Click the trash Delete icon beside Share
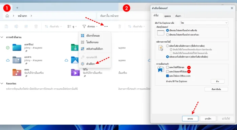The image size is (237, 130). tap(36, 26)
